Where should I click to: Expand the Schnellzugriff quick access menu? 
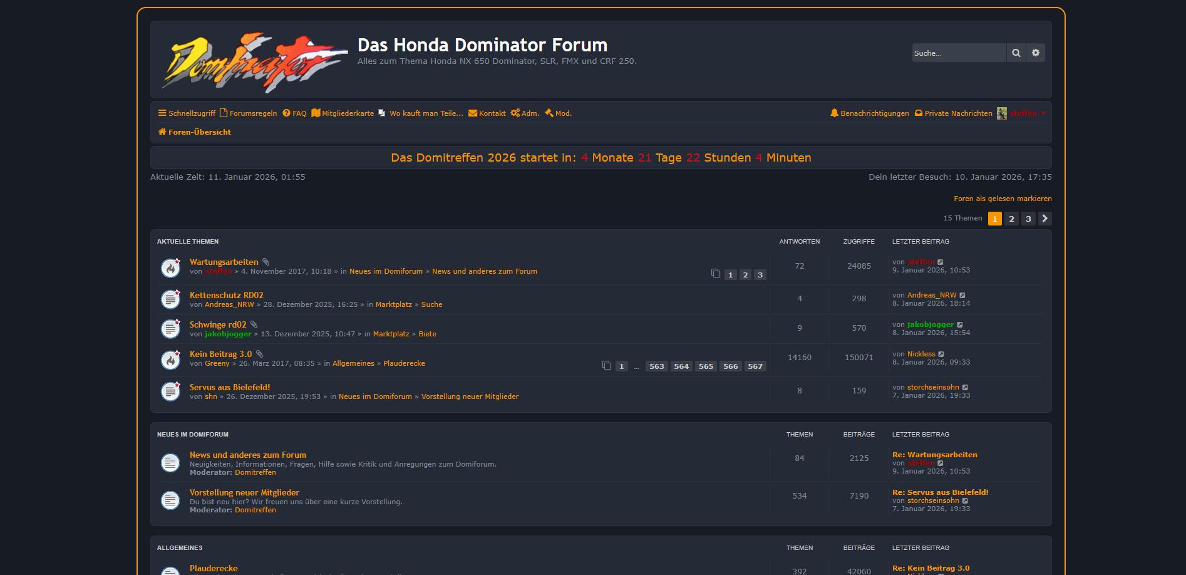[187, 113]
